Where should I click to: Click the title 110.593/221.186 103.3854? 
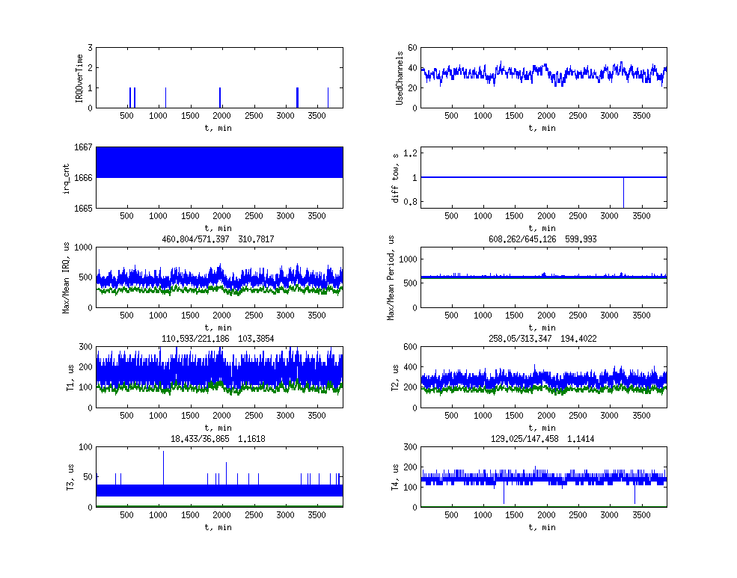218,339
